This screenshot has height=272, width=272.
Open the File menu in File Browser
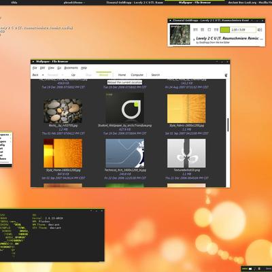tap(35, 68)
